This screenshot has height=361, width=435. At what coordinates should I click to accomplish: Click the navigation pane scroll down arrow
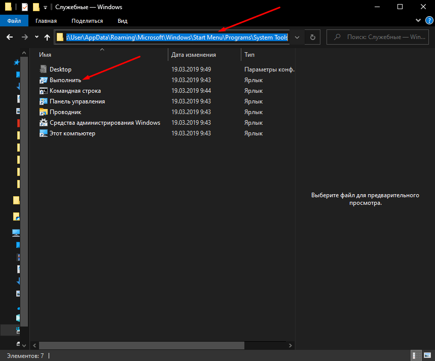(24, 345)
